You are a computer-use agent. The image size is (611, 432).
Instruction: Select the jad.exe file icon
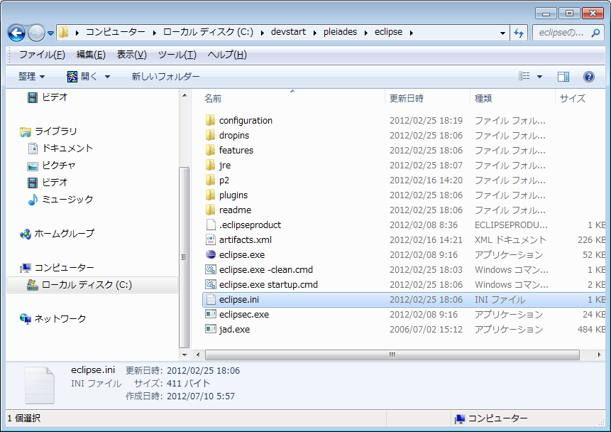click(x=211, y=329)
